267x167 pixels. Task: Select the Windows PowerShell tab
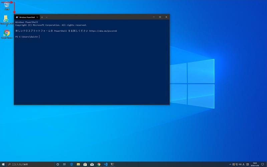pyautogui.click(x=27, y=17)
